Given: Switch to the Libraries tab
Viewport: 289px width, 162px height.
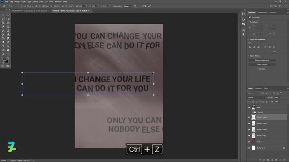Looking at the screenshot, I should click(x=273, y=13).
